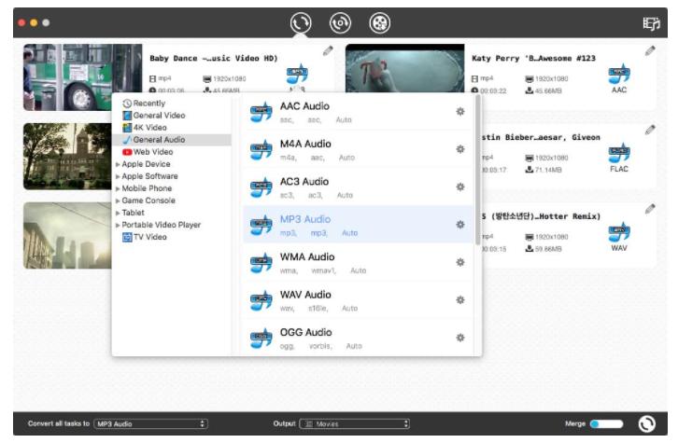Click the M4A Audio format icon in list
Image resolution: width=678 pixels, height=443 pixels.
pyautogui.click(x=261, y=149)
